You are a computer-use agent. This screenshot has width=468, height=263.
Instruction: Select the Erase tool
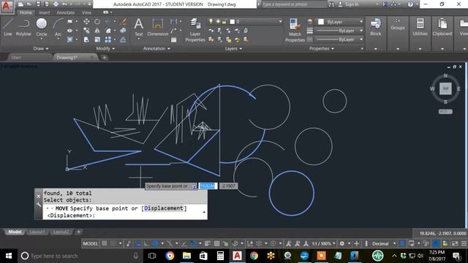(123, 21)
